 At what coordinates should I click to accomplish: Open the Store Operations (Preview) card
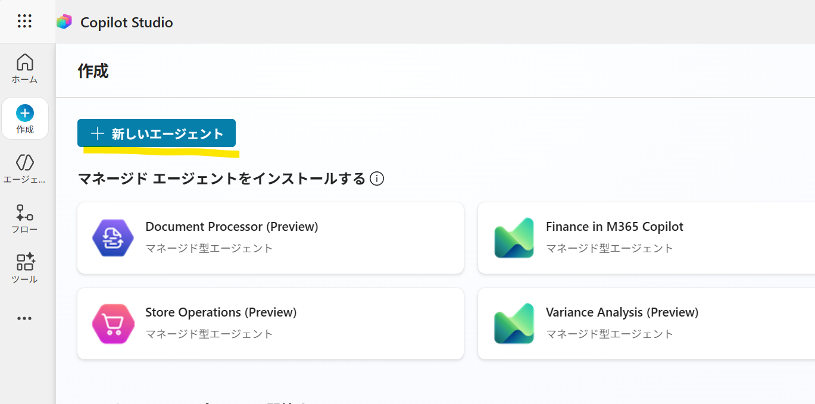pos(270,324)
